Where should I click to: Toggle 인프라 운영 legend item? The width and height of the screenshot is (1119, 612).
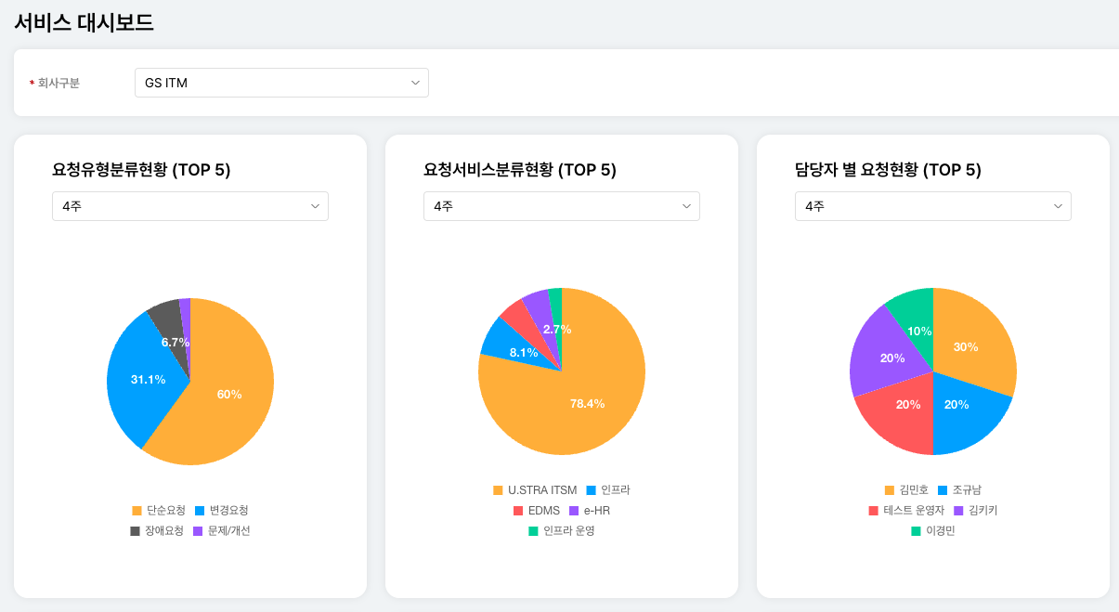561,531
